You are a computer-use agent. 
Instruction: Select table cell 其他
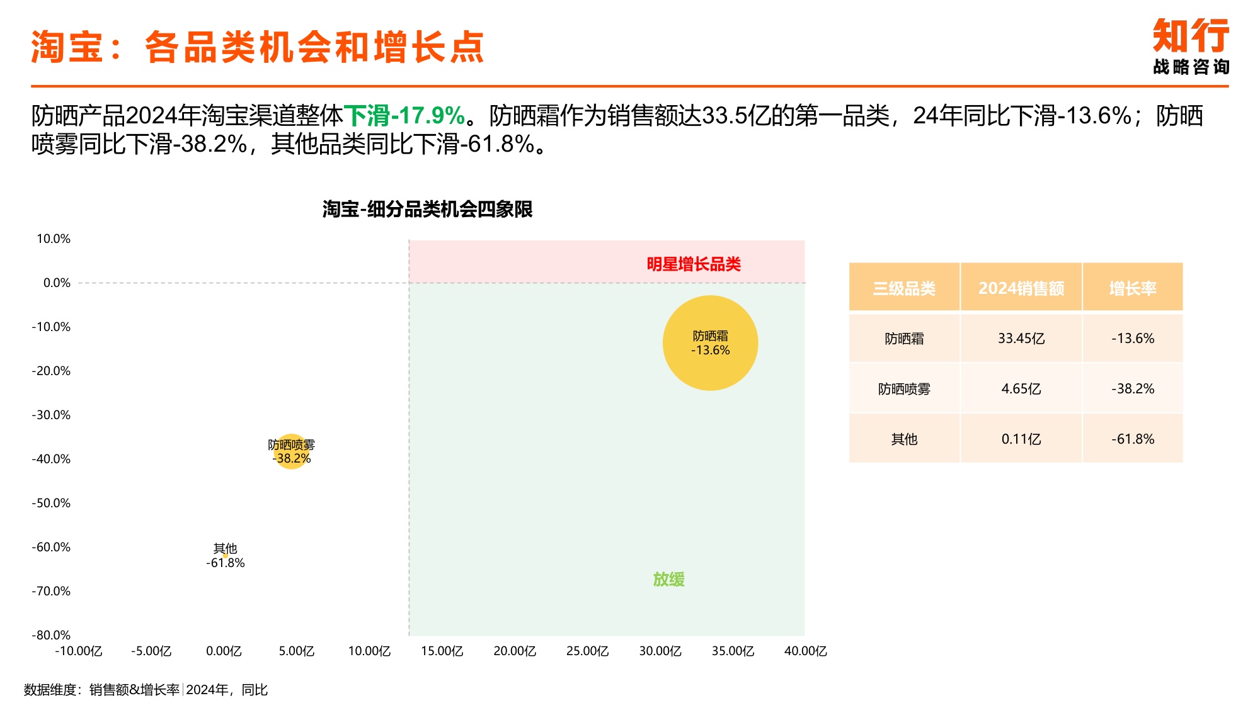904,439
